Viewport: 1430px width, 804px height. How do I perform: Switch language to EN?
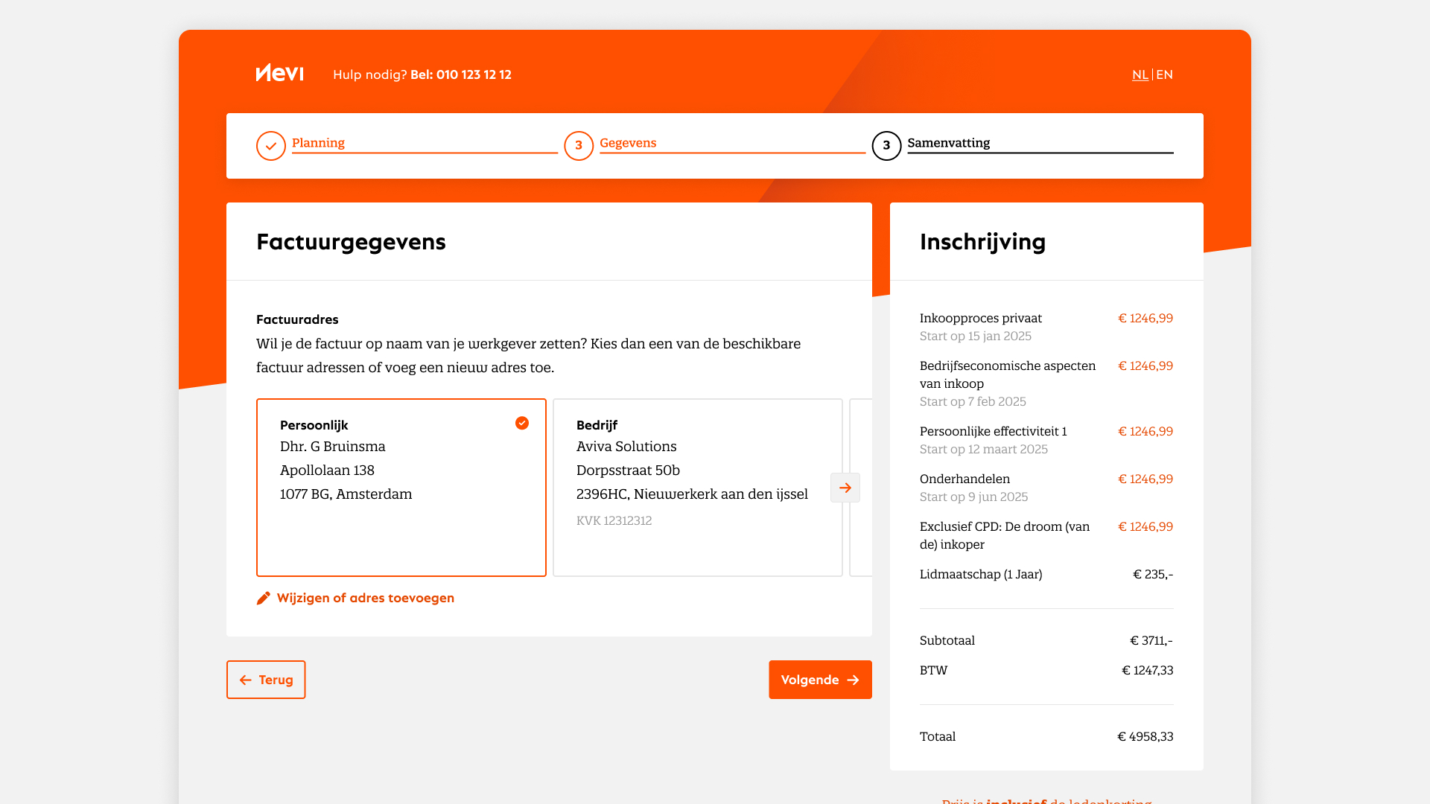[x=1164, y=74]
